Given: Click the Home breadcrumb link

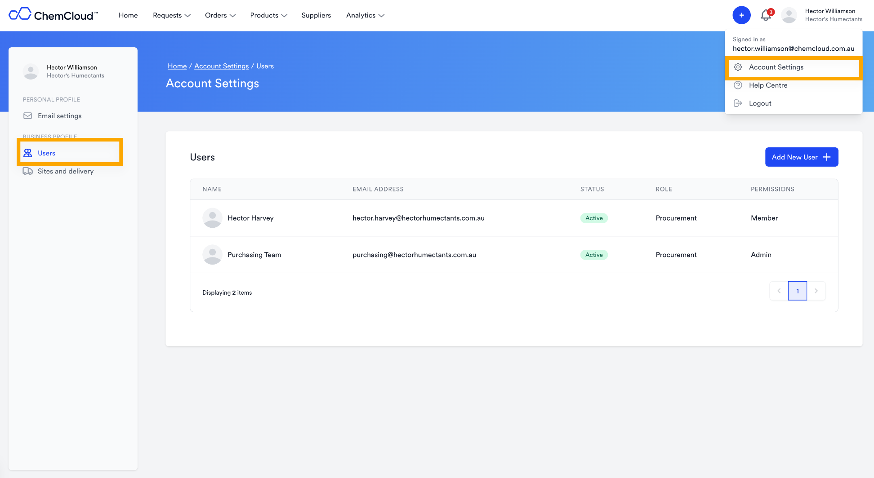Looking at the screenshot, I should click(x=177, y=66).
